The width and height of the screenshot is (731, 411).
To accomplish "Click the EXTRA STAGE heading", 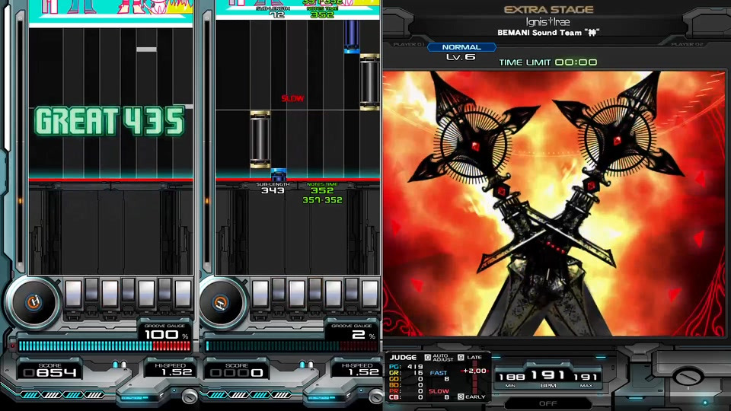I will click(x=548, y=9).
